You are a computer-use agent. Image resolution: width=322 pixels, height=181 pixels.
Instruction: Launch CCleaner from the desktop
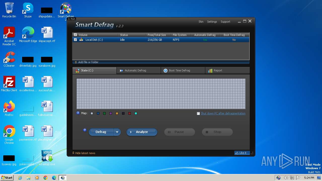click(x=9, y=59)
